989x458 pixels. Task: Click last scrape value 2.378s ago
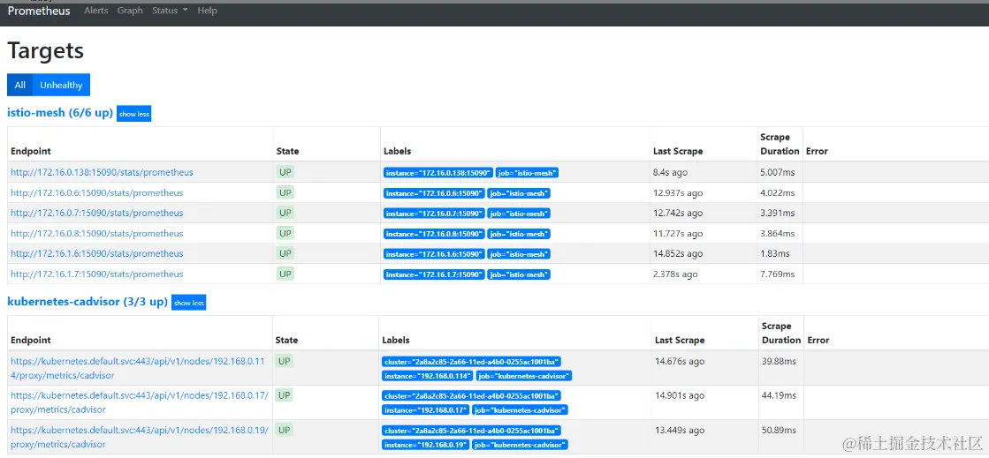[675, 274]
